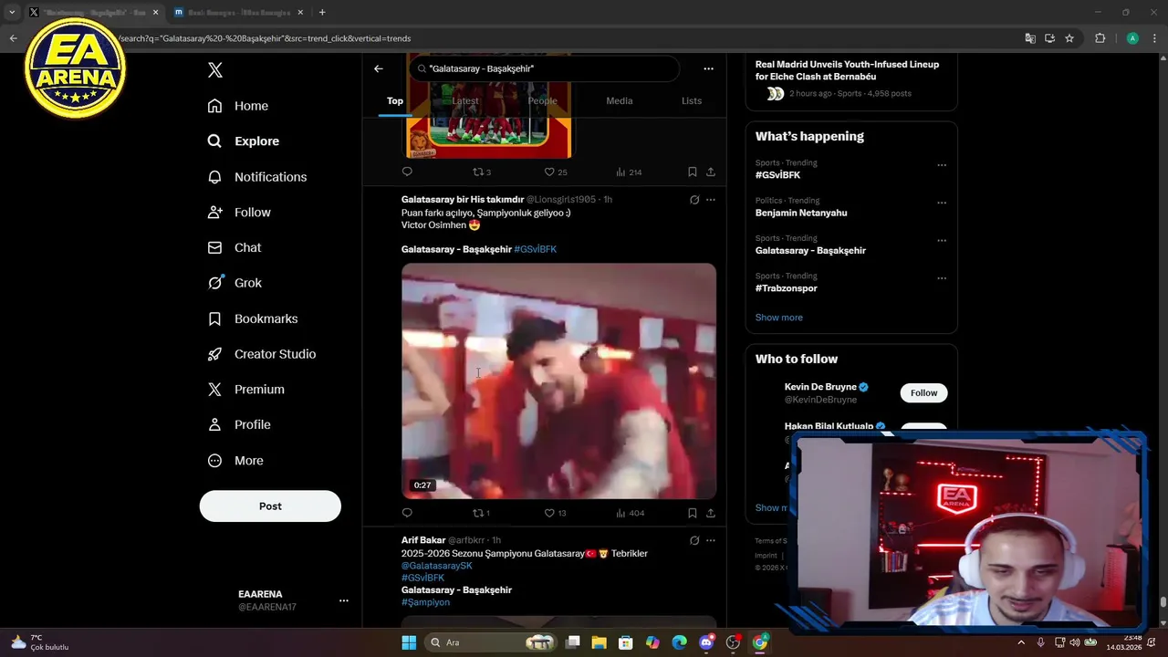Open the #GSvİBFK hashtag in Lionsgirls1905 post
This screenshot has width=1168, height=657.
tap(535, 249)
